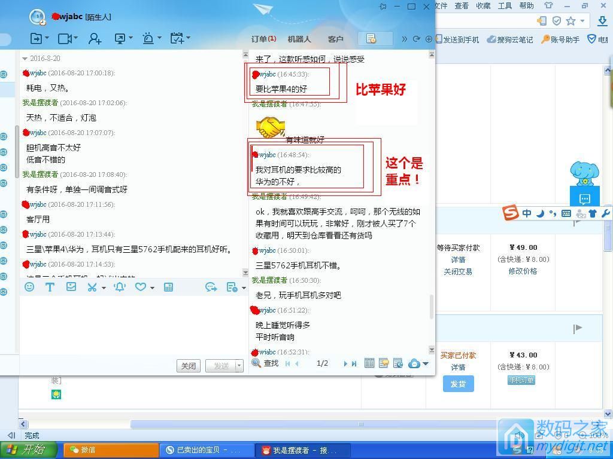Click 修改价格 under ￥49.00
613x459 pixels.
tap(523, 271)
